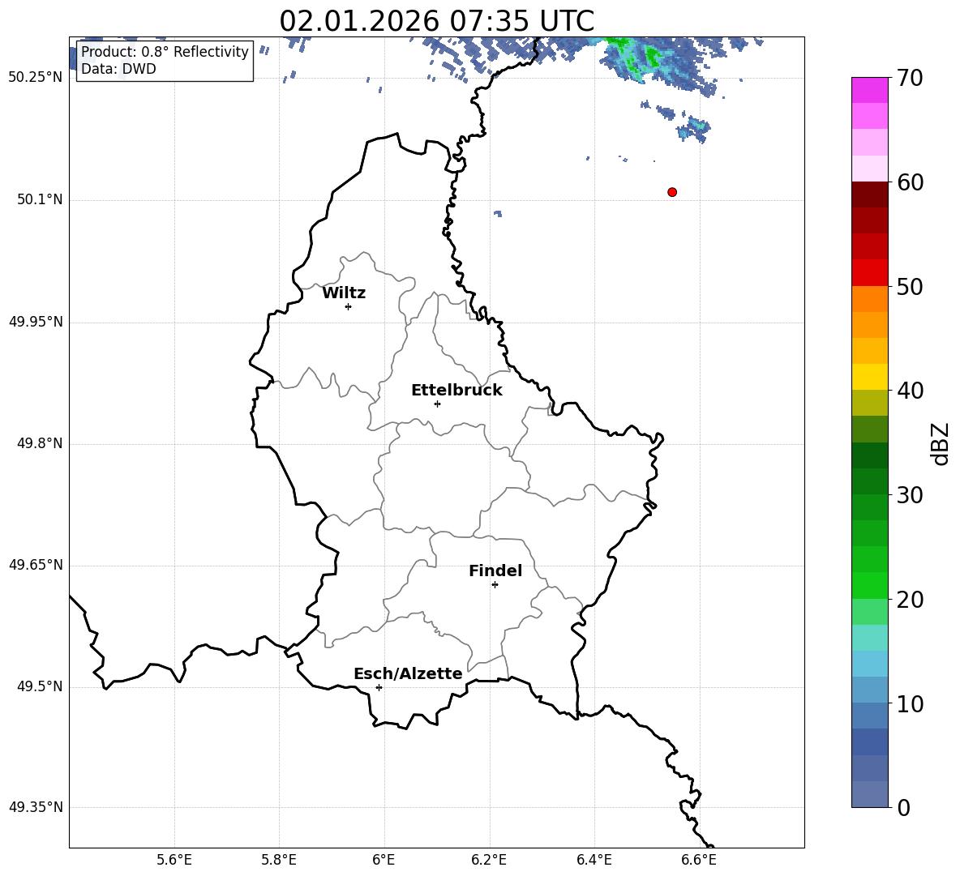Click the 40 tick on colorbar
Viewport: 960px width, 876px height.
(910, 391)
